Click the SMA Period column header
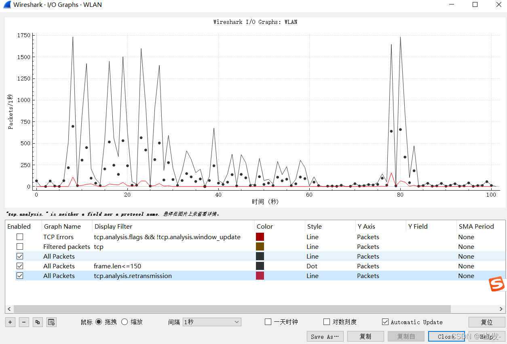The image size is (507, 344). tap(481, 226)
